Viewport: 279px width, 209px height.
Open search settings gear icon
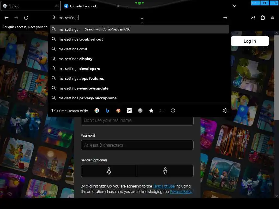pos(225,110)
